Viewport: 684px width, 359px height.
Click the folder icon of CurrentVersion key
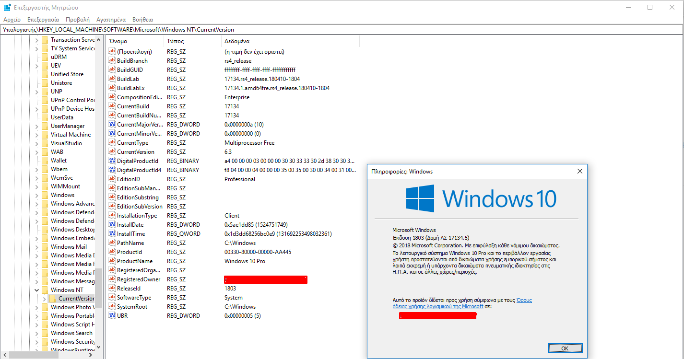pyautogui.click(x=52, y=299)
